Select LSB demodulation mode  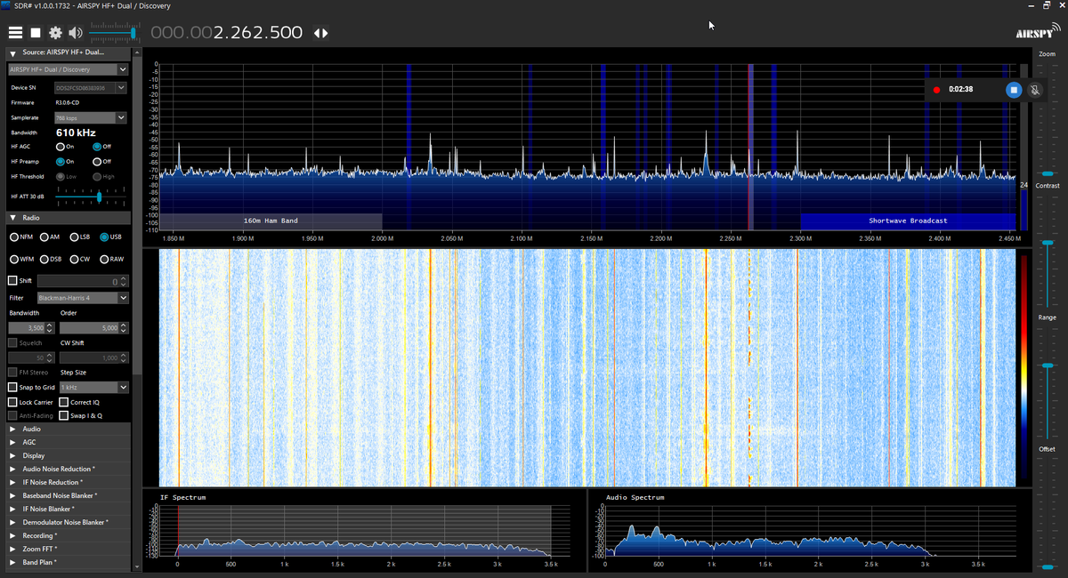(x=80, y=237)
